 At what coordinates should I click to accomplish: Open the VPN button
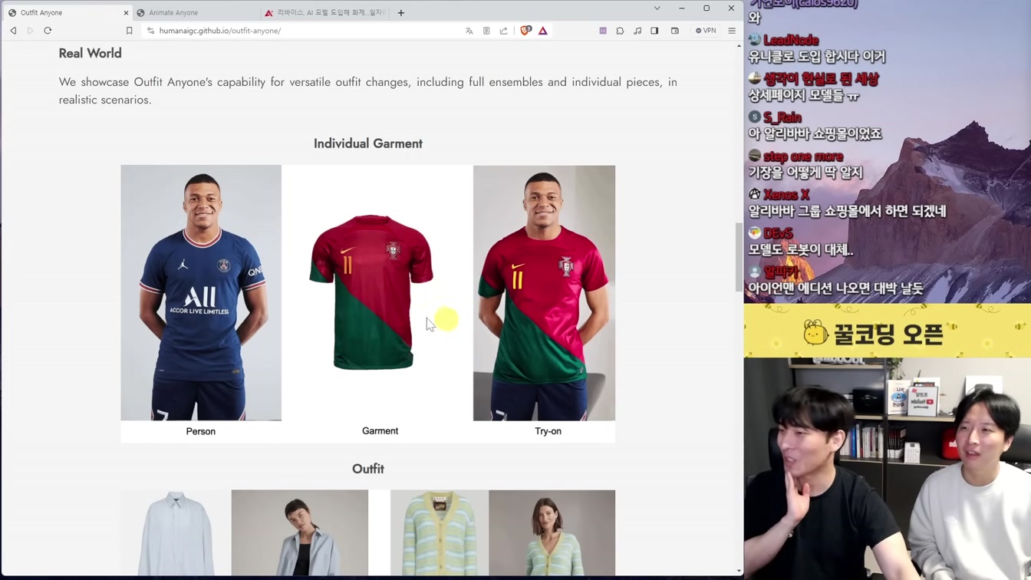[706, 31]
